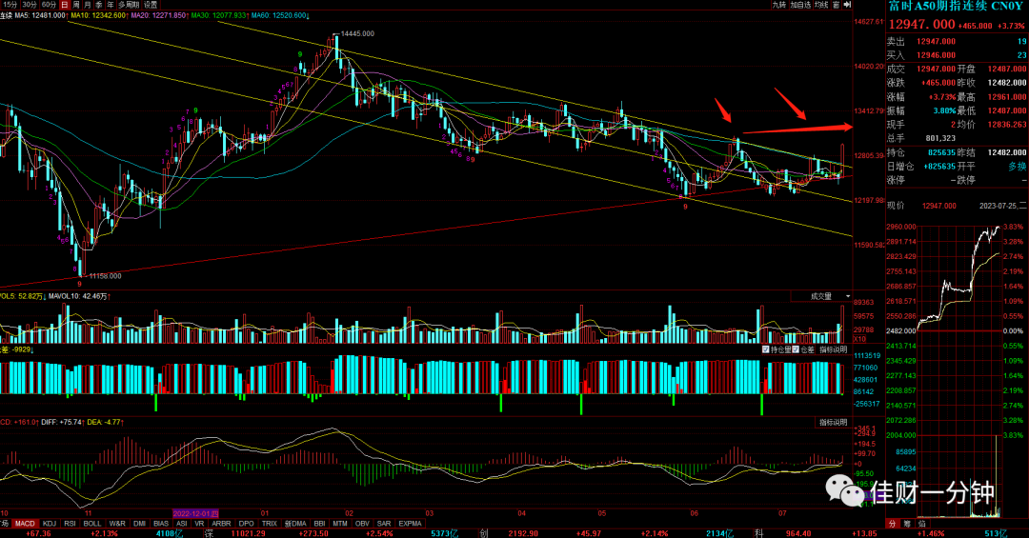Click the 深 index value 11021.29

tap(248, 533)
